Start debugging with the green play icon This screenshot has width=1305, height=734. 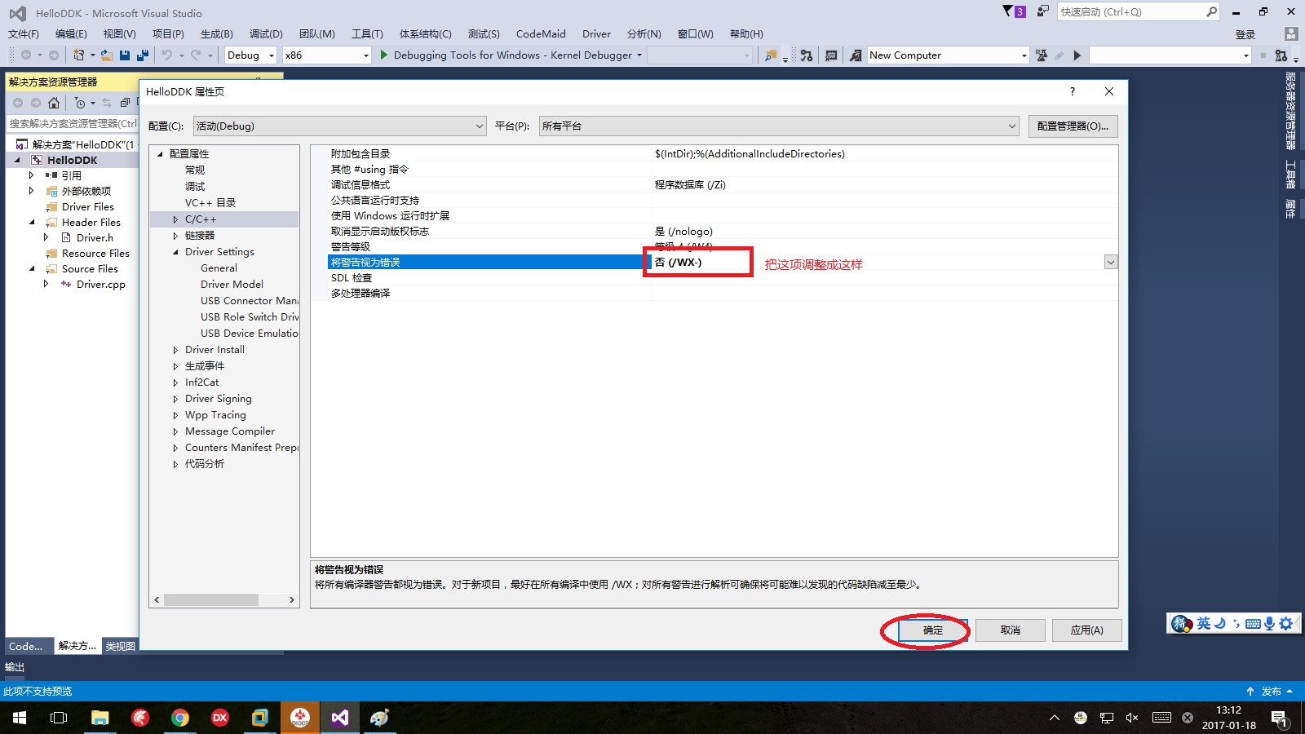click(384, 55)
